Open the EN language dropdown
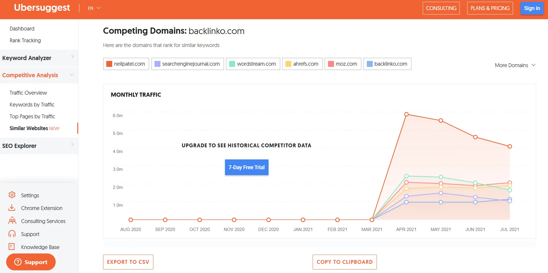Screen dimensions: 548x273 click(x=94, y=8)
